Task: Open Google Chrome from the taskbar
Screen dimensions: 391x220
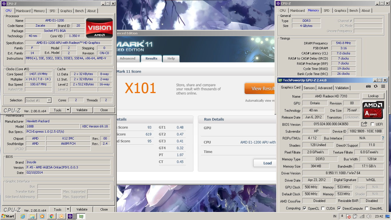Action: tap(52, 216)
